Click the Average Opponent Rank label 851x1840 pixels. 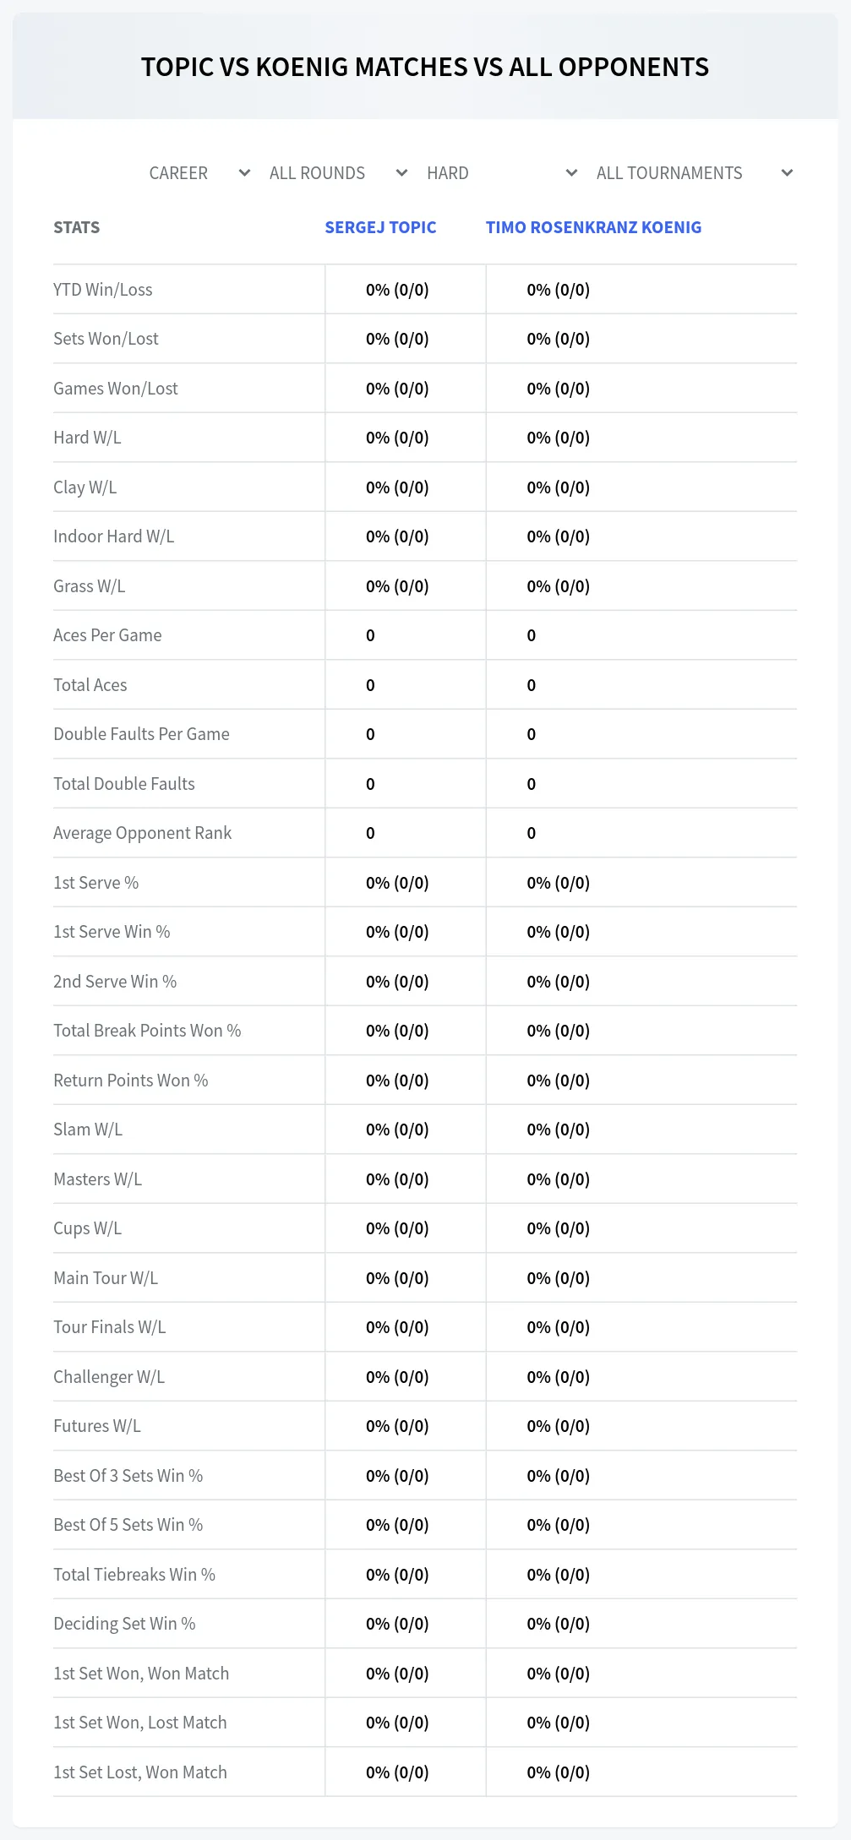tap(142, 833)
